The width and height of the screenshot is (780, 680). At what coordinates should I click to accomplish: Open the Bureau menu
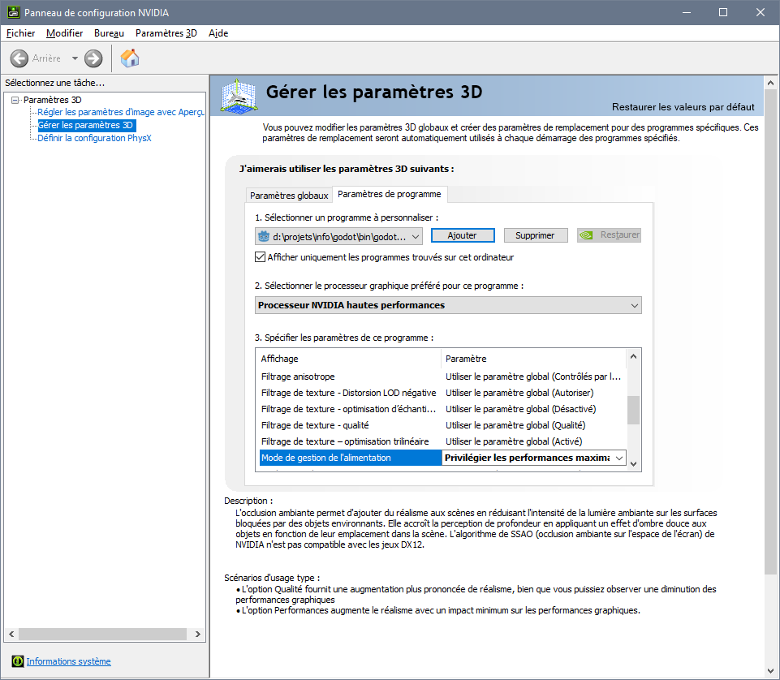pos(109,32)
